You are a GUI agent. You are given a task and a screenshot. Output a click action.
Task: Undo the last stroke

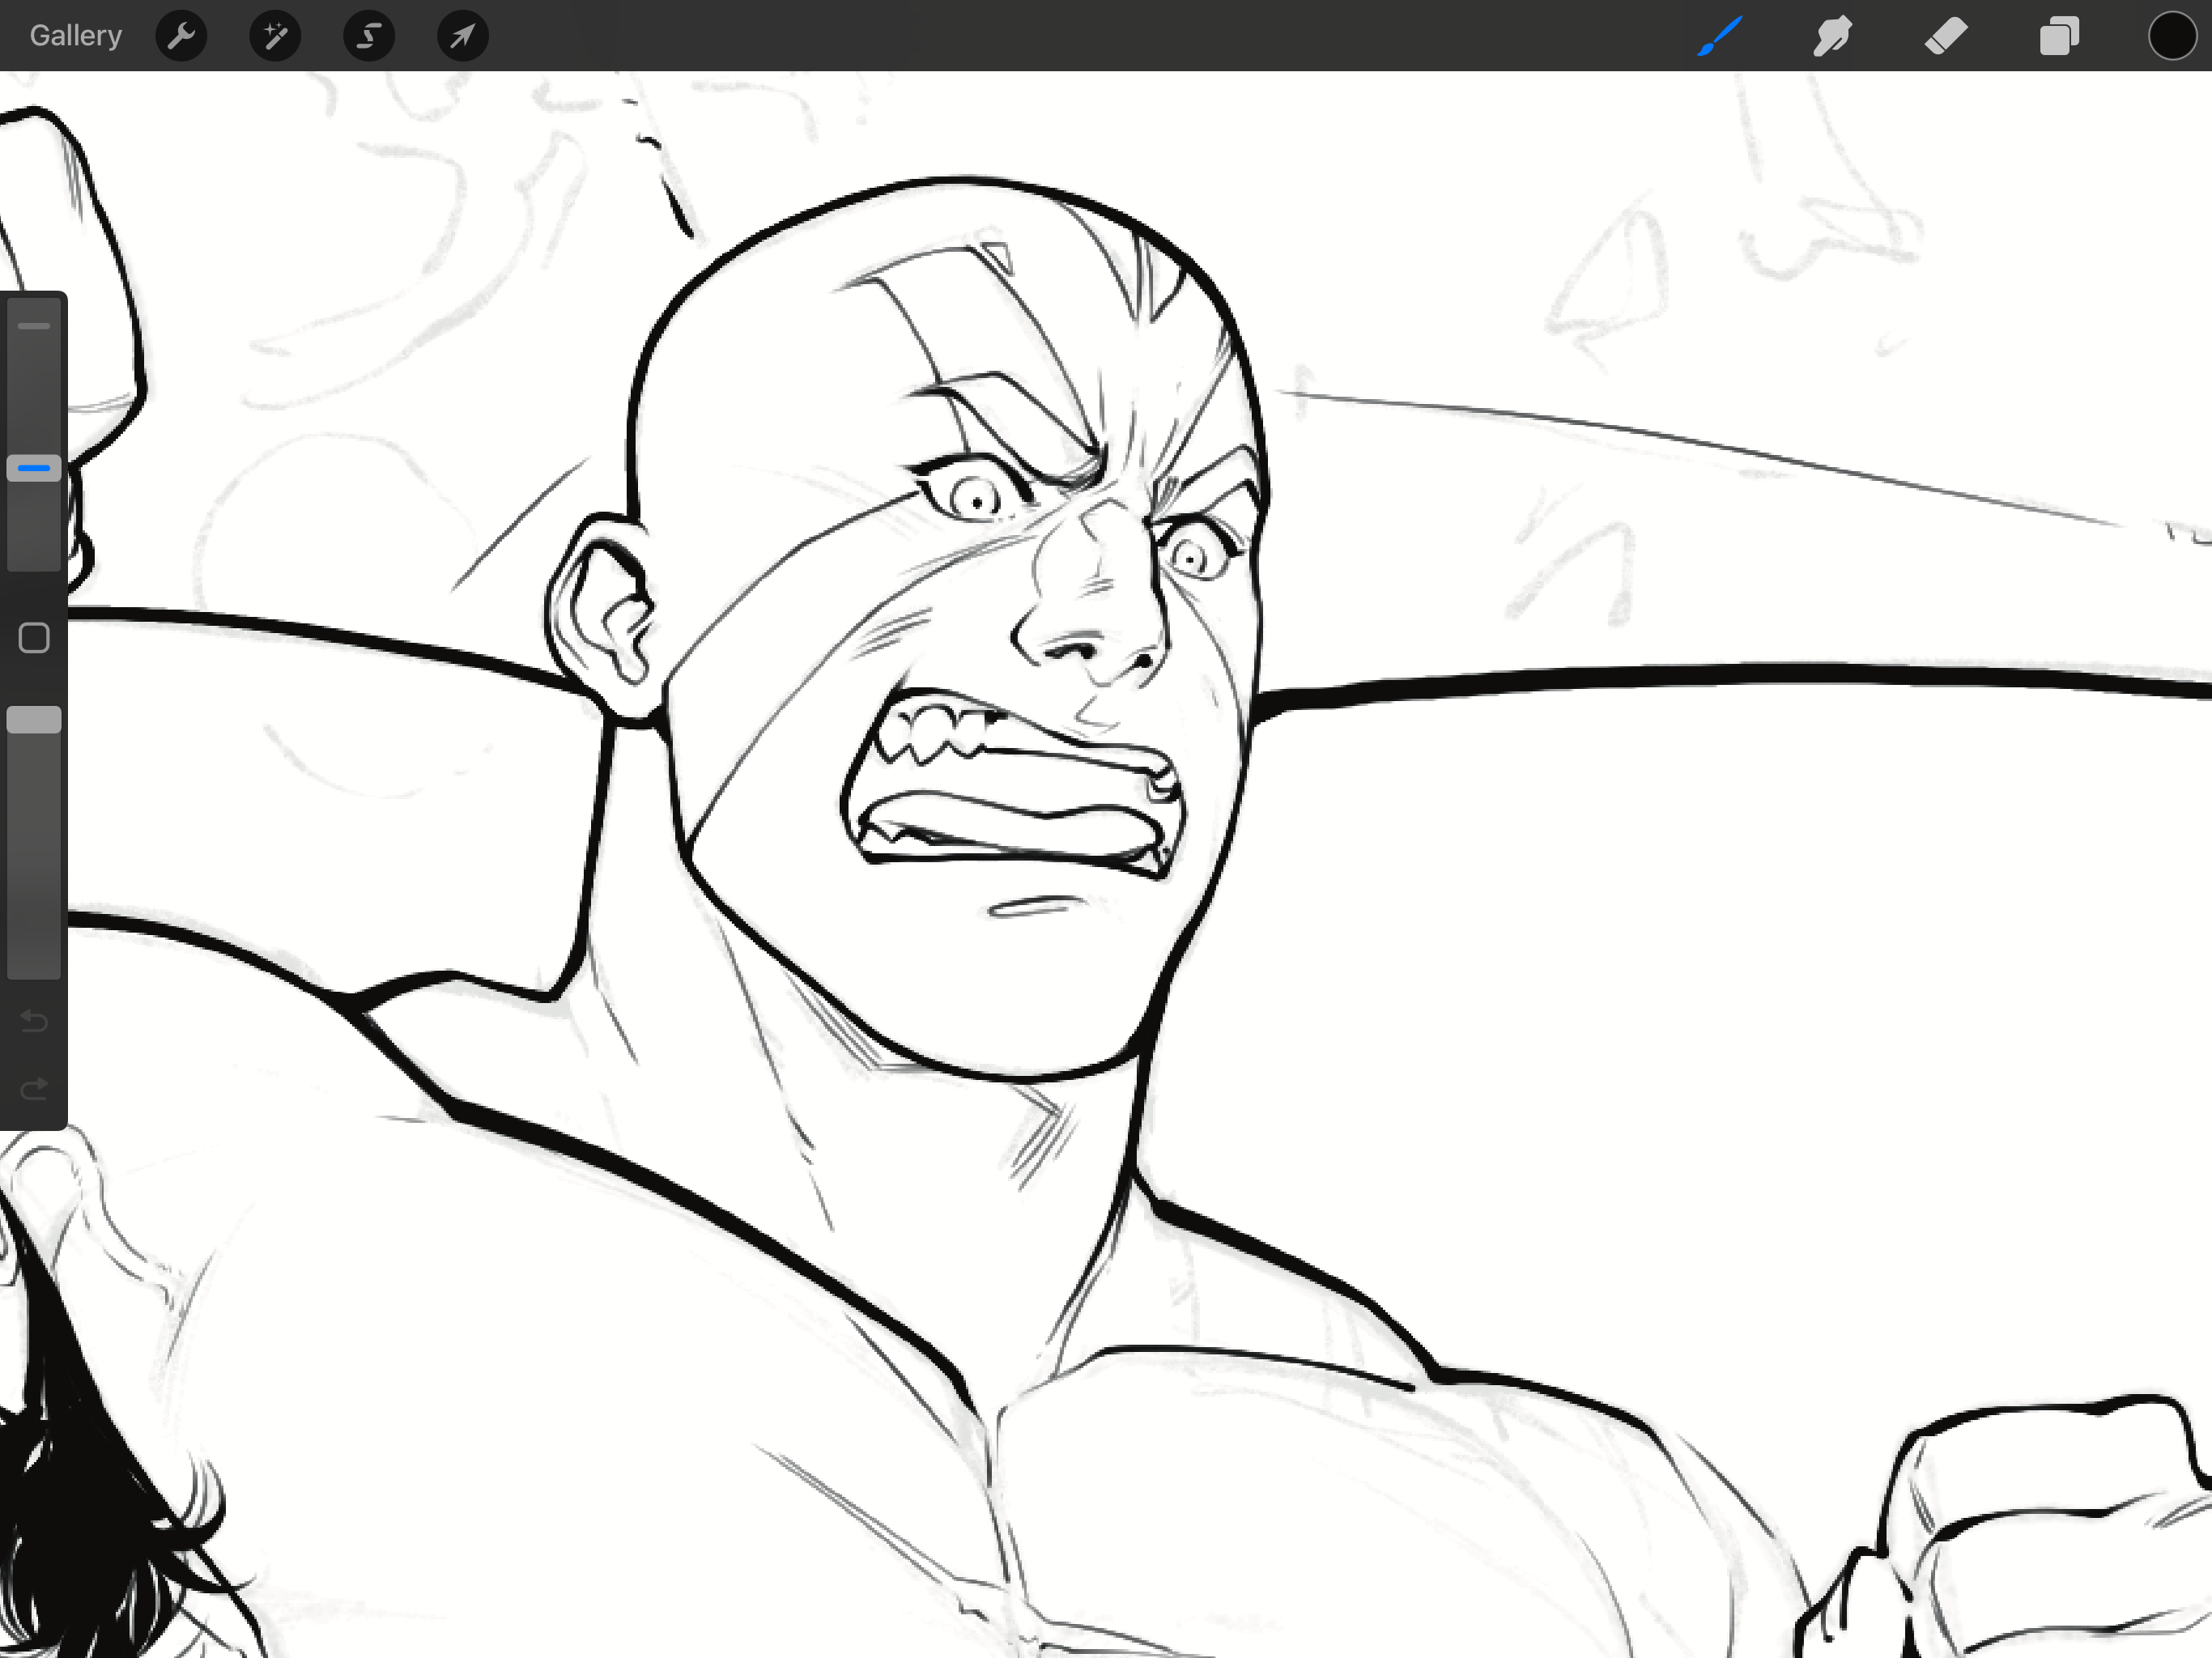(34, 1021)
